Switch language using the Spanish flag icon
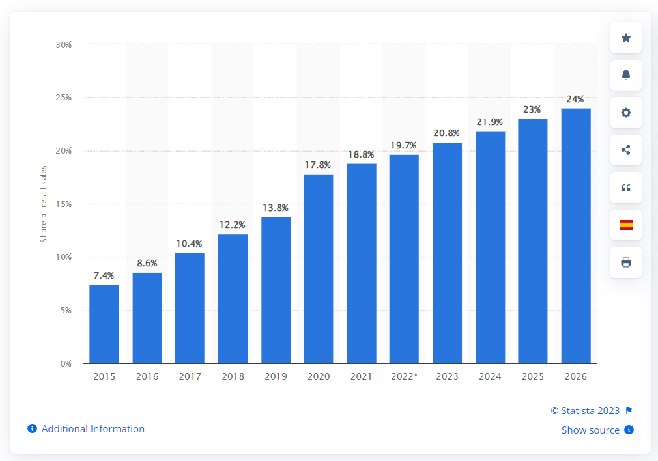The height and width of the screenshot is (461, 658). click(625, 225)
